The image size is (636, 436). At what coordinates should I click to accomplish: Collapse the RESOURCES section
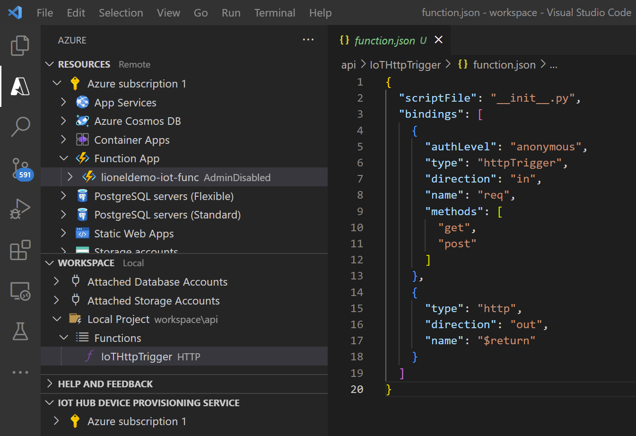tap(49, 64)
